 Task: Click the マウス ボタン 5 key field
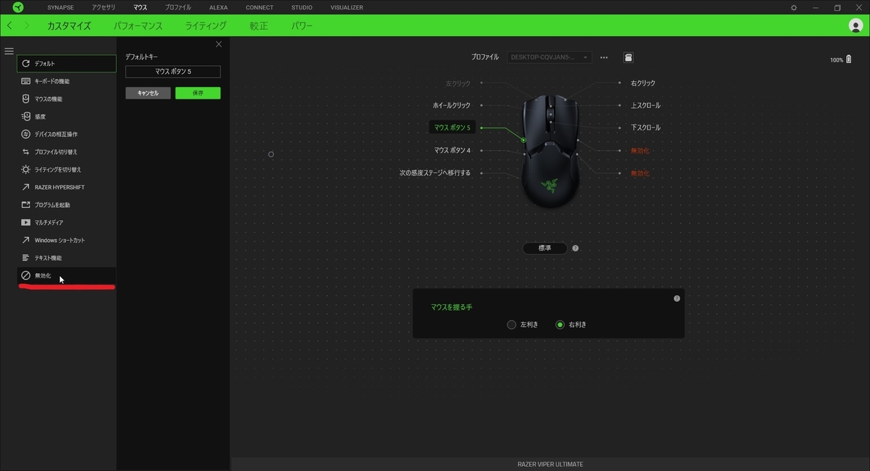click(173, 72)
